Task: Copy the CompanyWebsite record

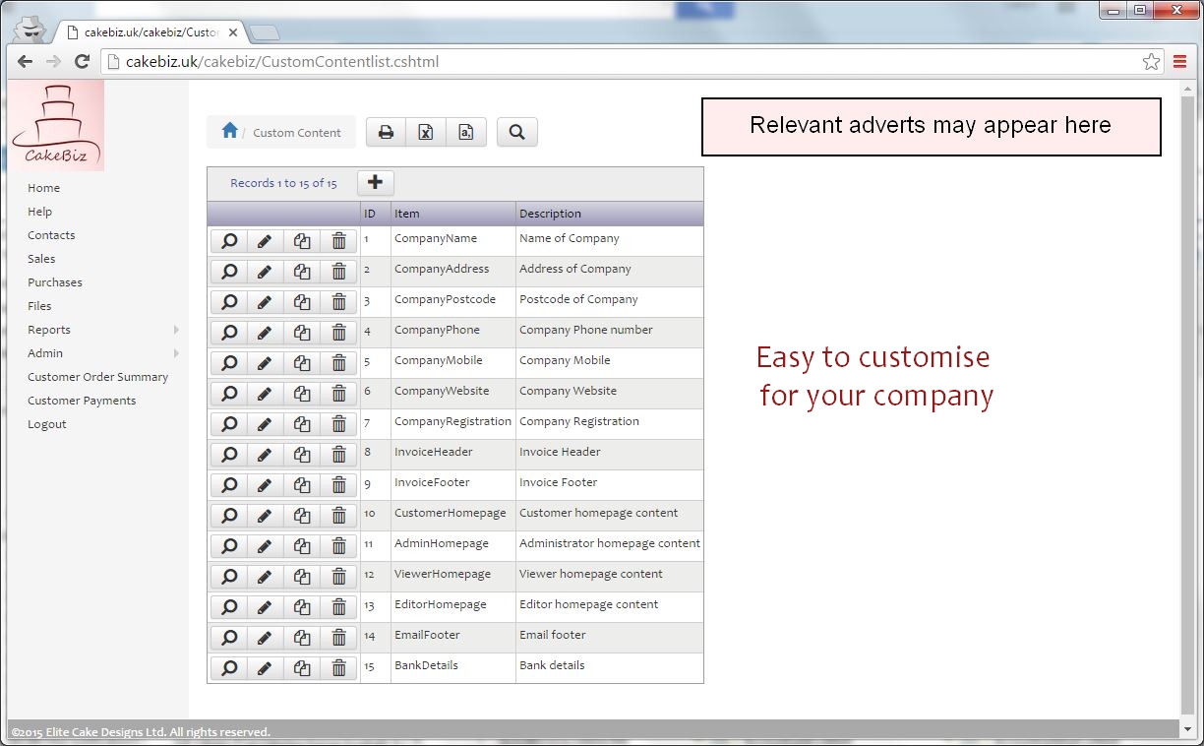Action: coord(302,393)
